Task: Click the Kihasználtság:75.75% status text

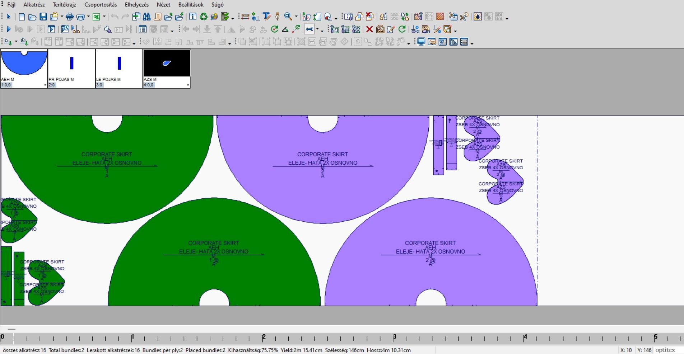Action: (253, 350)
